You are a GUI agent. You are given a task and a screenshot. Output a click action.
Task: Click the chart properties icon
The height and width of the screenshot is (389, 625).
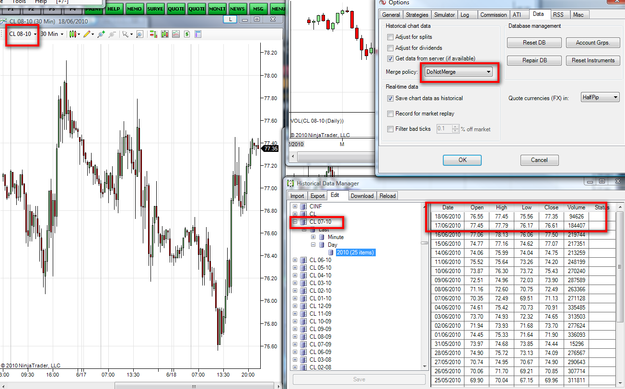pos(197,34)
